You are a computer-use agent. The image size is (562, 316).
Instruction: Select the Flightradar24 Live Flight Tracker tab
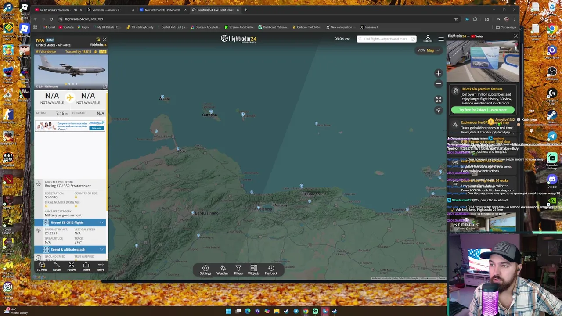click(215, 10)
